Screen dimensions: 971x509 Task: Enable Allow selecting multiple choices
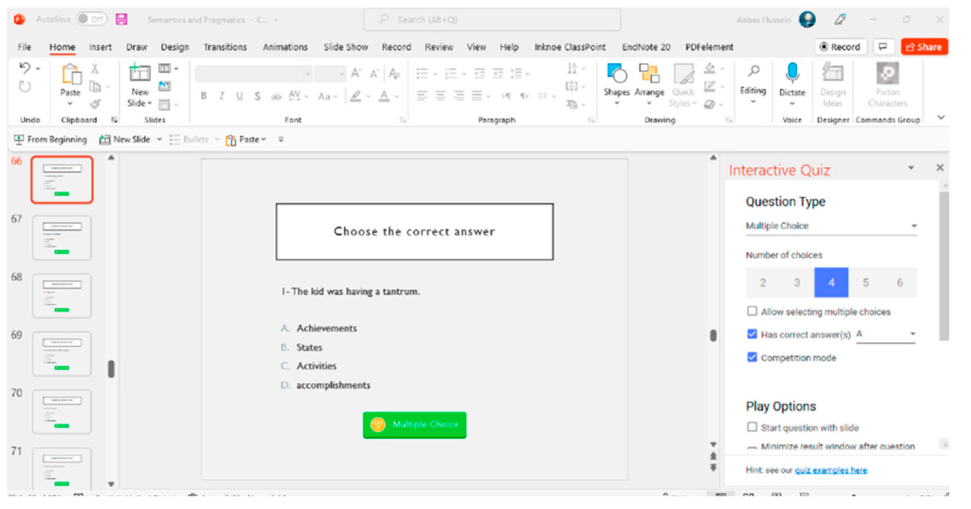(x=752, y=311)
